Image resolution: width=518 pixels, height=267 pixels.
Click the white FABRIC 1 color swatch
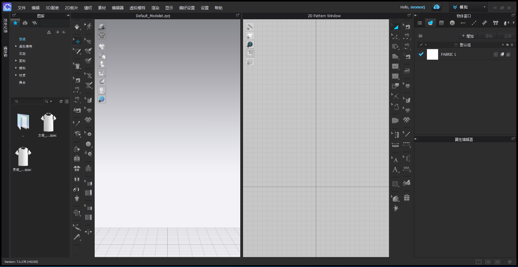coord(432,55)
